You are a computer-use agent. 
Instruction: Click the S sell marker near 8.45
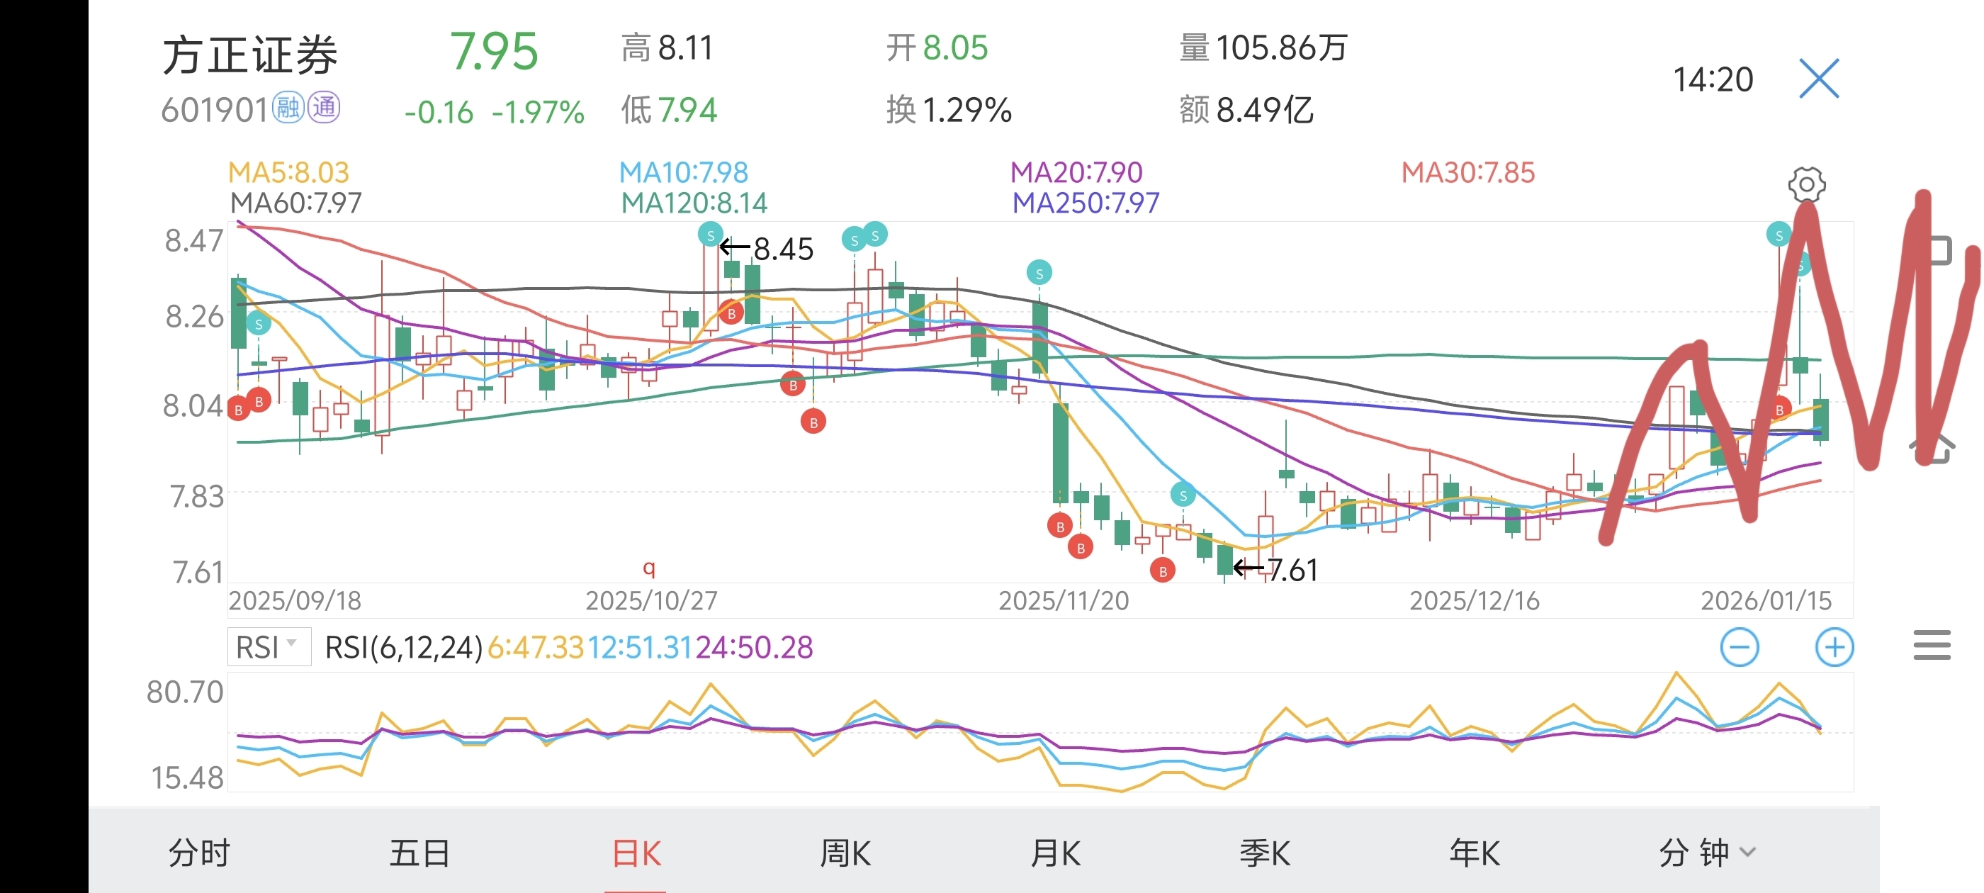pos(710,234)
